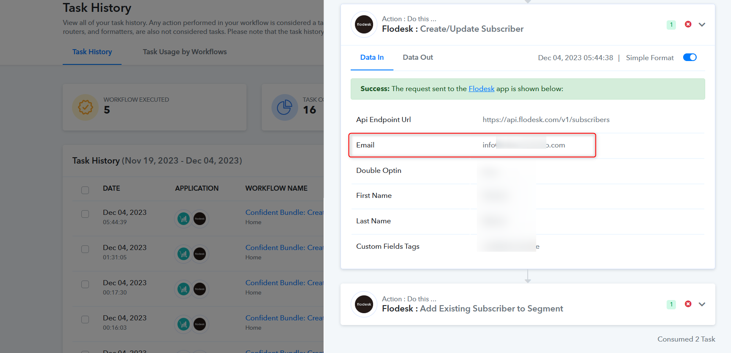Open Confident Bundle workflow link at 00:16:03
This screenshot has height=353, width=731.
(x=284, y=318)
